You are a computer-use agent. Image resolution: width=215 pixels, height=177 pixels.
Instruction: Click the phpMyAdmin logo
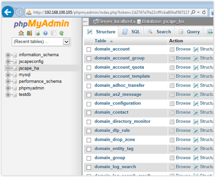(41, 24)
